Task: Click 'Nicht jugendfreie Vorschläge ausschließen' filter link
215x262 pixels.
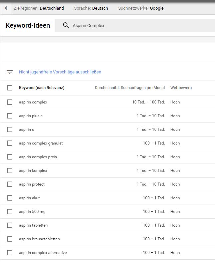Action: coord(60,72)
